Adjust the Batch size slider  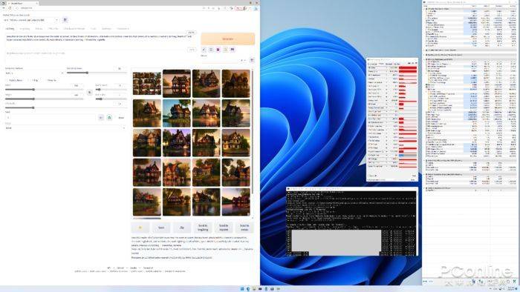(x=111, y=99)
